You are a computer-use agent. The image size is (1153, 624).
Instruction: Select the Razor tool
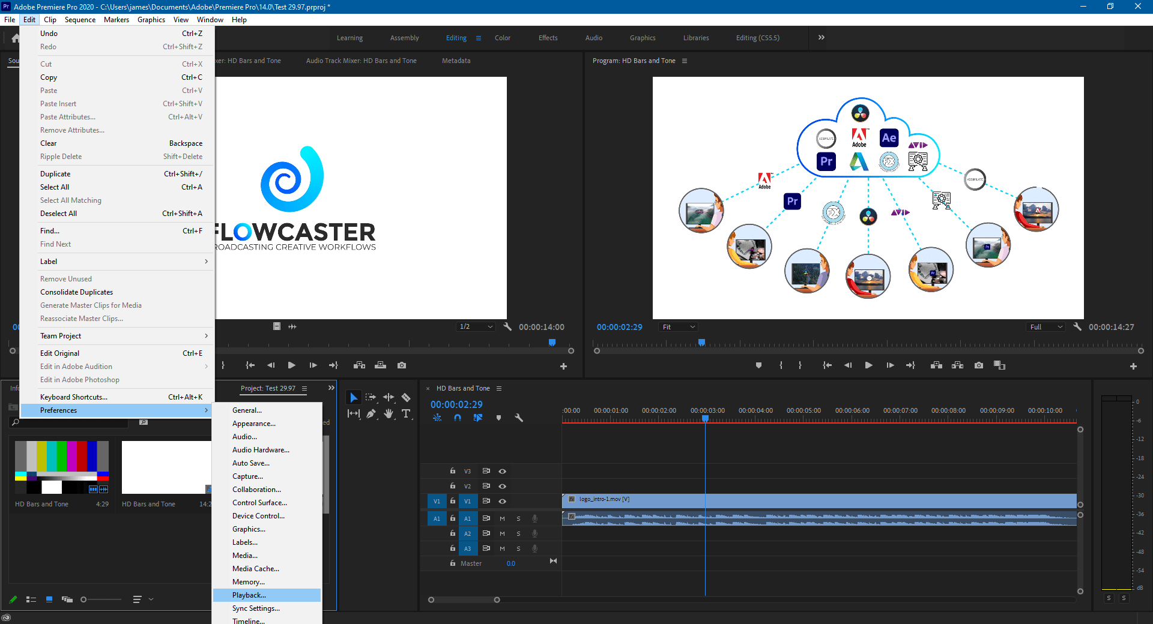(x=406, y=397)
